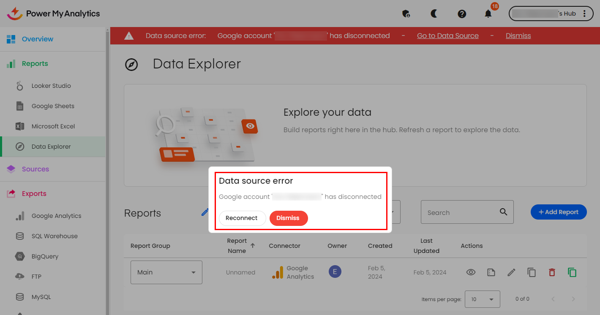Toggle Report Name sort arrow
The height and width of the screenshot is (315, 600).
[253, 245]
